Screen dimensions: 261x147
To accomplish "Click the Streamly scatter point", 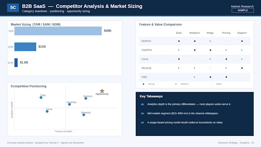I will [84, 115].
